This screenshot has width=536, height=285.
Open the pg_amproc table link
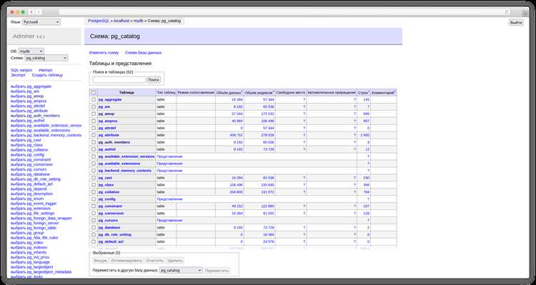pyautogui.click(x=108, y=121)
